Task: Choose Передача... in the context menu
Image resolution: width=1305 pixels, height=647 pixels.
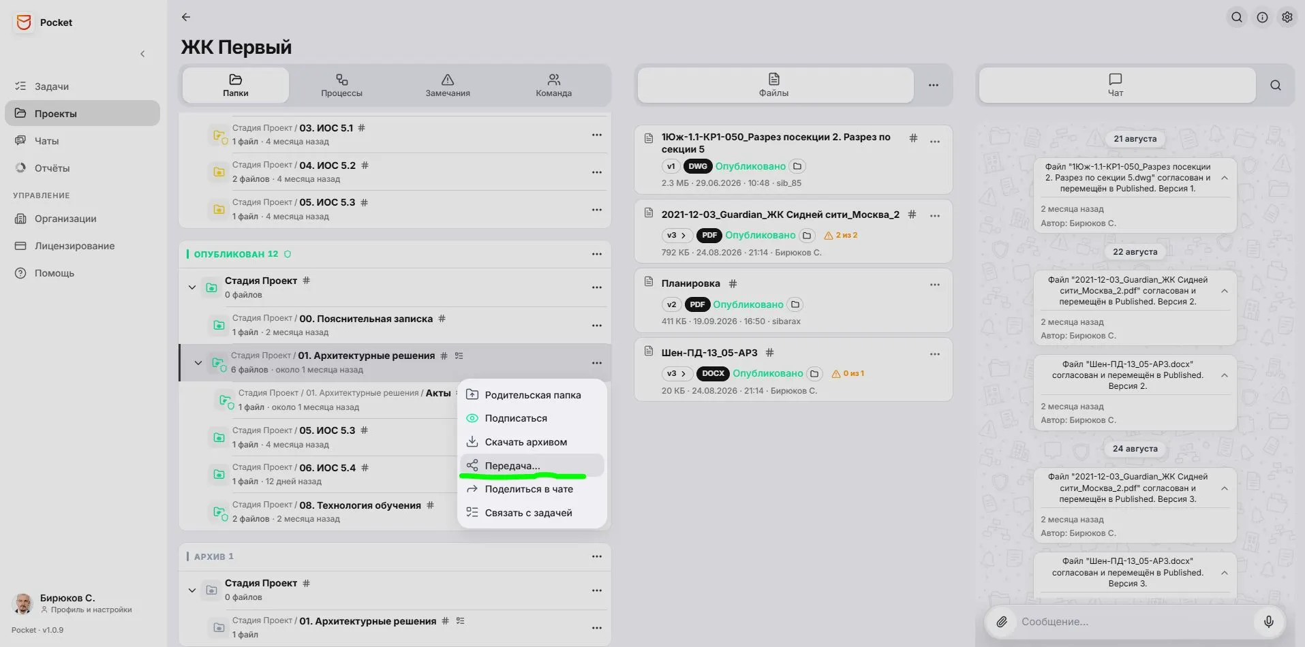Action: pyautogui.click(x=532, y=466)
